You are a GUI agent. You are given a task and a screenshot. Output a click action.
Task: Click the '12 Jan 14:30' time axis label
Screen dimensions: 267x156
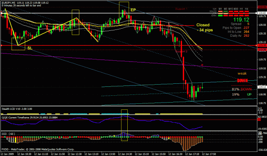[x=125, y=154]
